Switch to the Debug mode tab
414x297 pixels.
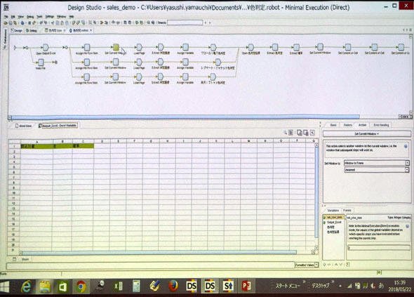point(32,31)
